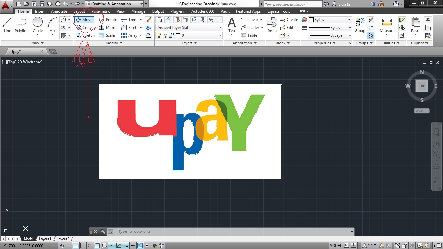
Task: Choose the Rotate tool
Action: point(108,20)
